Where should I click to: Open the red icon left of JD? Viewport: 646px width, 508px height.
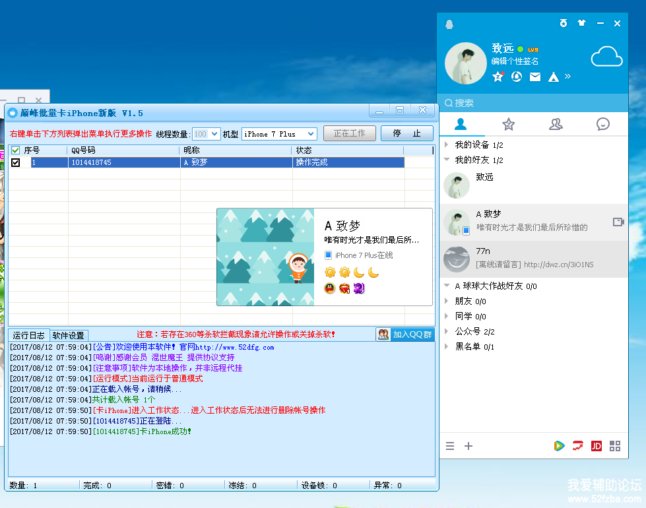tap(577, 446)
